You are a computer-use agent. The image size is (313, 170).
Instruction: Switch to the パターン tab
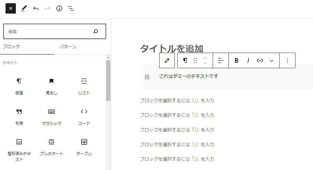(x=68, y=47)
